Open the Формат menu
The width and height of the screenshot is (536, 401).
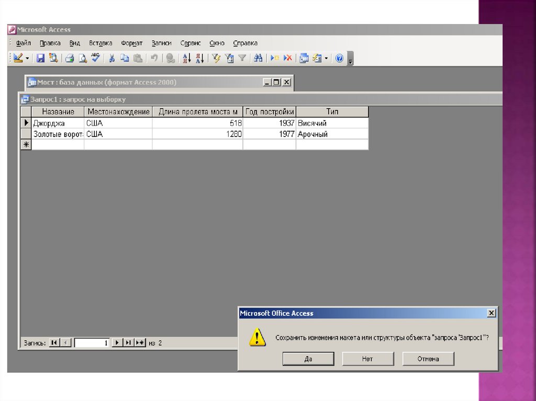[131, 43]
